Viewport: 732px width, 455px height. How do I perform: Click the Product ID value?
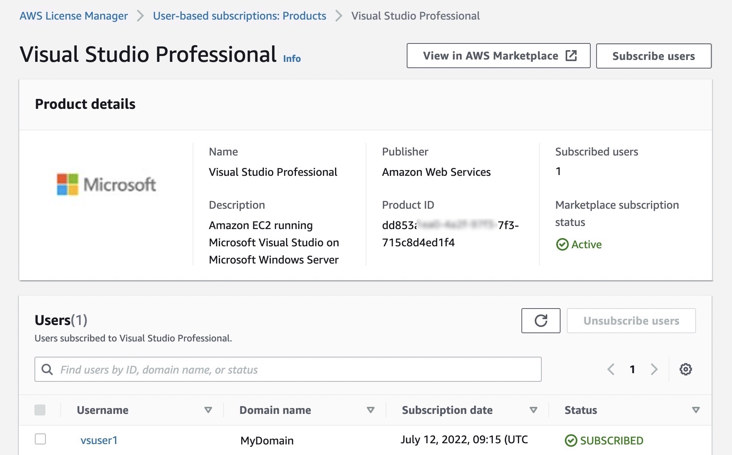pyautogui.click(x=450, y=234)
